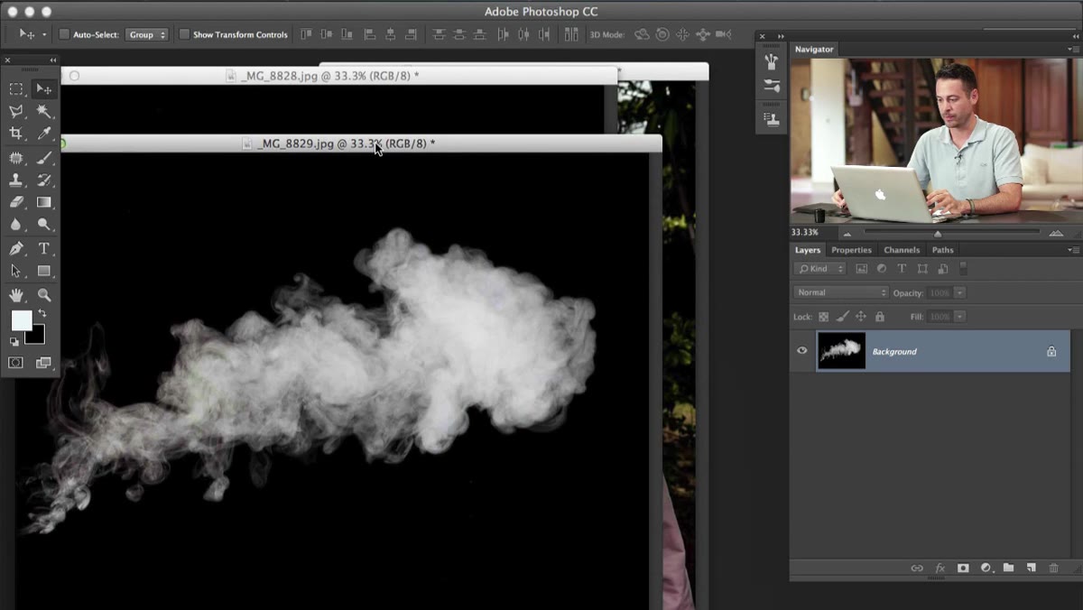Select the Polygonal Lasso tool
This screenshot has width=1083, height=610.
pyautogui.click(x=16, y=112)
